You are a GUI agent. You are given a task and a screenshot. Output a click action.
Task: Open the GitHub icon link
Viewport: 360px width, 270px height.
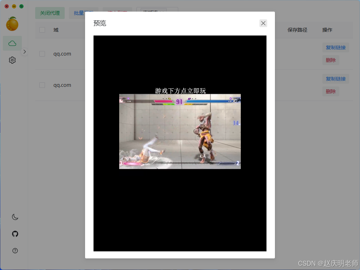pyautogui.click(x=15, y=234)
